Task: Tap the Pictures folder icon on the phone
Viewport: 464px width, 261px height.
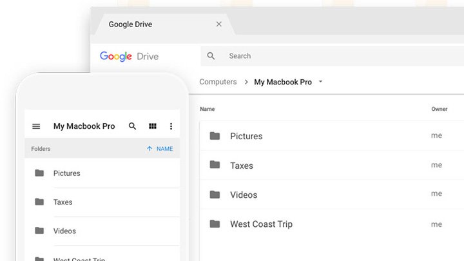Action: pos(39,173)
